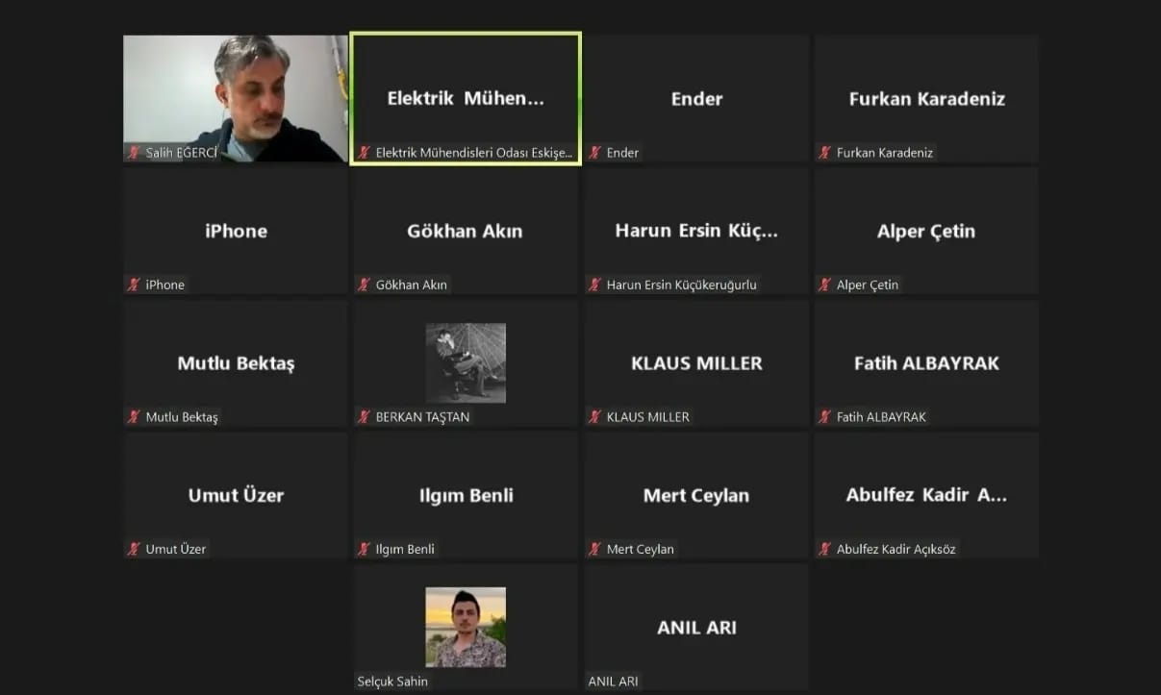Click muted mic icon beside Salih EĞERCİ

(x=134, y=153)
